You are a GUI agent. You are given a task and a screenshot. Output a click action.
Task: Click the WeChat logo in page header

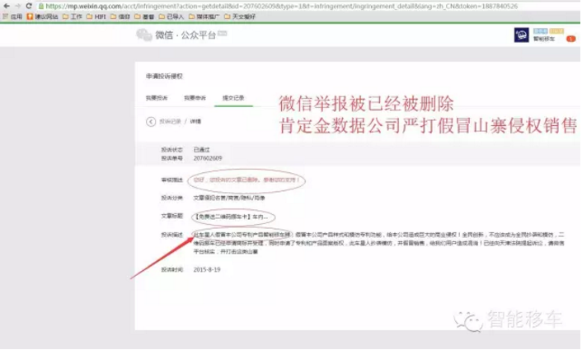click(x=143, y=35)
